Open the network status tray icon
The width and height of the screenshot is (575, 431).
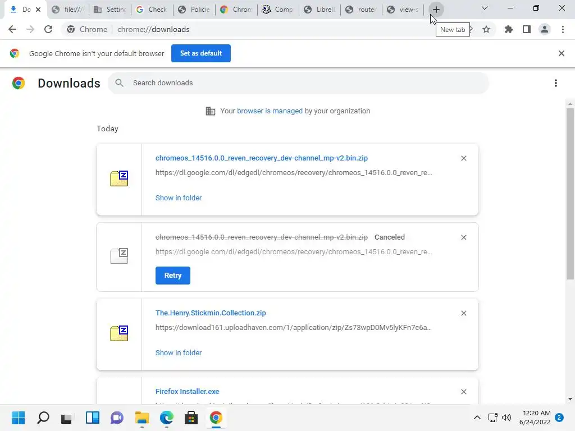(x=493, y=418)
